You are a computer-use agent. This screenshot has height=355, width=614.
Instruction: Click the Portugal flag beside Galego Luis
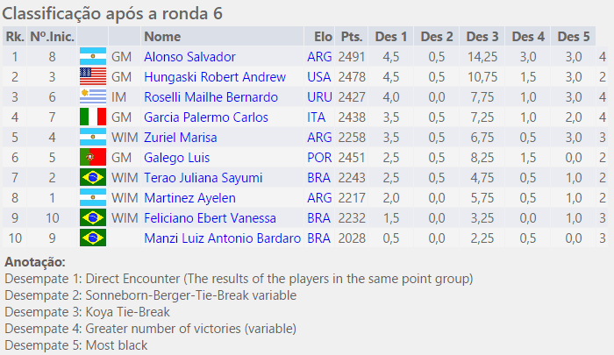click(92, 157)
